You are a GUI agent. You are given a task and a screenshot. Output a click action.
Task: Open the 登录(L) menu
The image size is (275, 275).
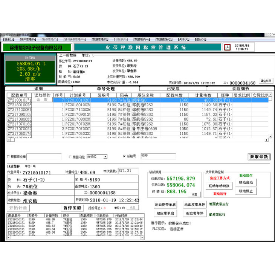coord(8,40)
